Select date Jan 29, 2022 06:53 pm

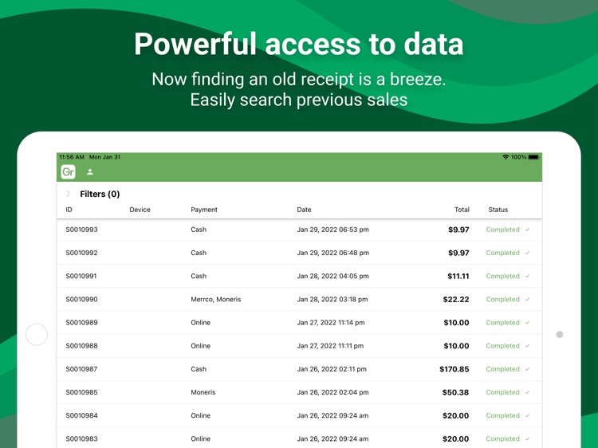(333, 230)
